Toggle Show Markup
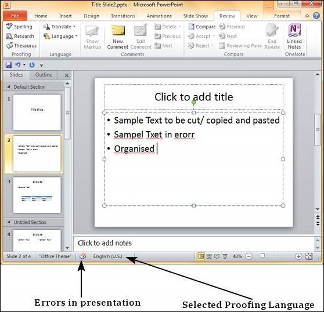 click(92, 37)
